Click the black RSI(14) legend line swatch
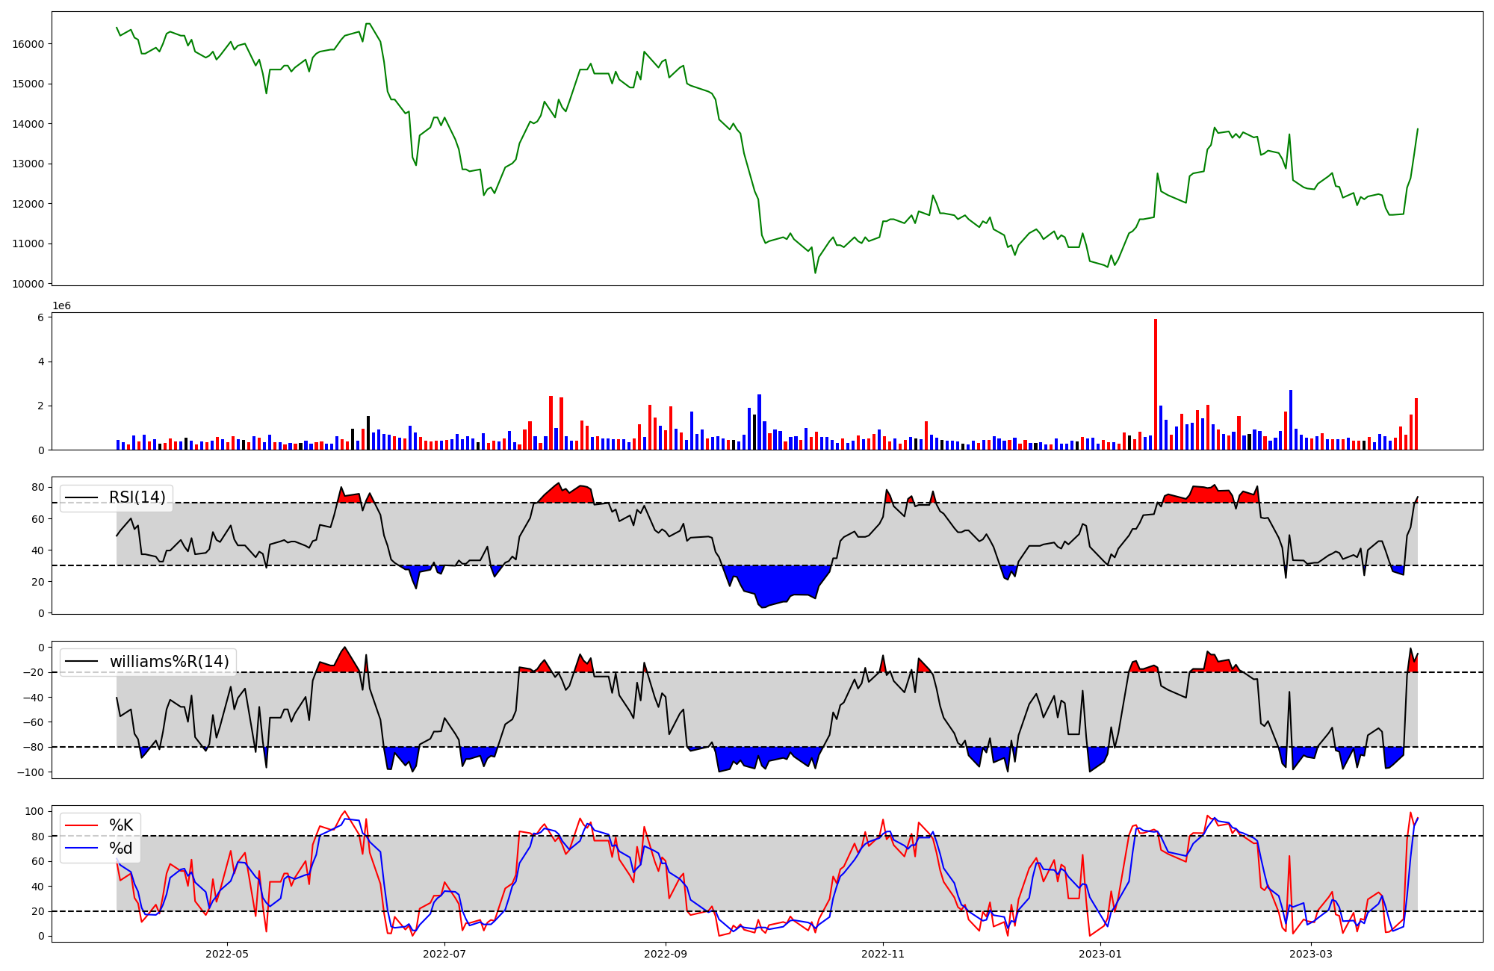 81,497
